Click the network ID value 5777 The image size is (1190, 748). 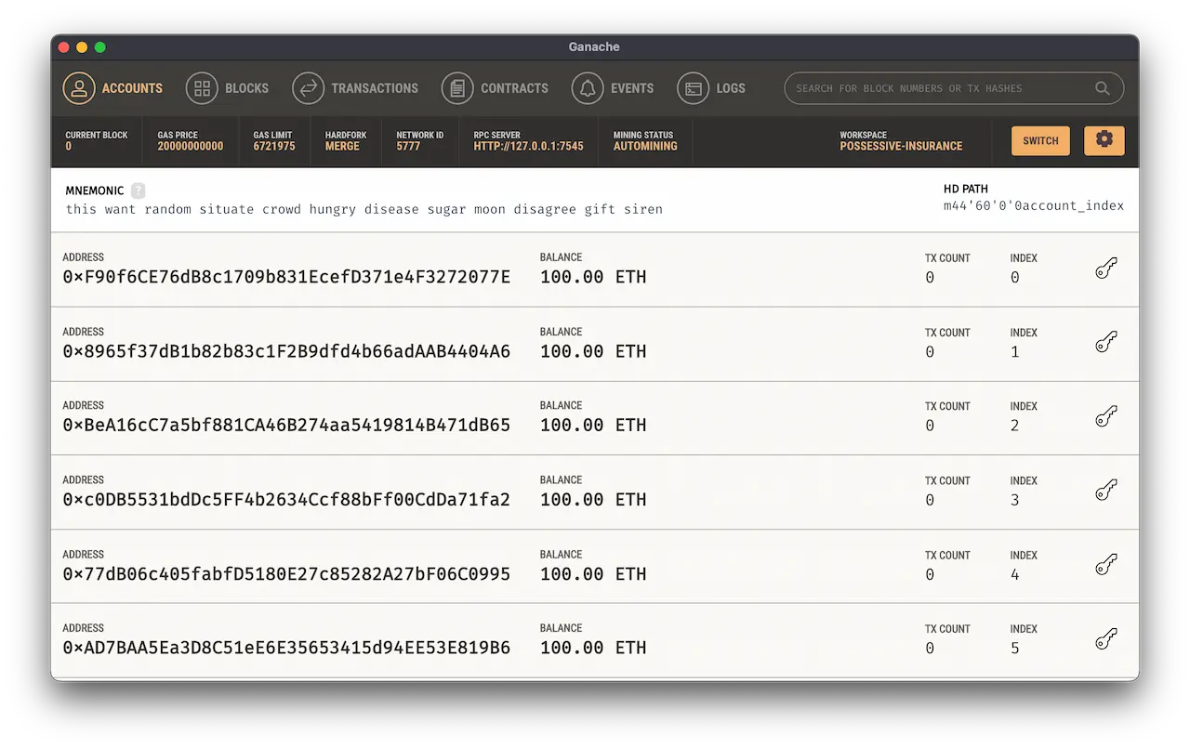(408, 146)
